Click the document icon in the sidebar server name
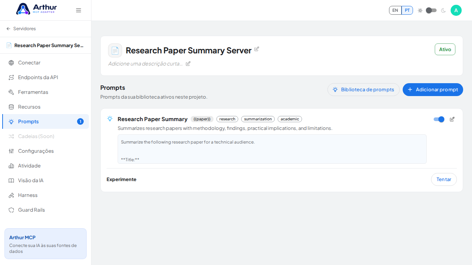 pos(9,46)
